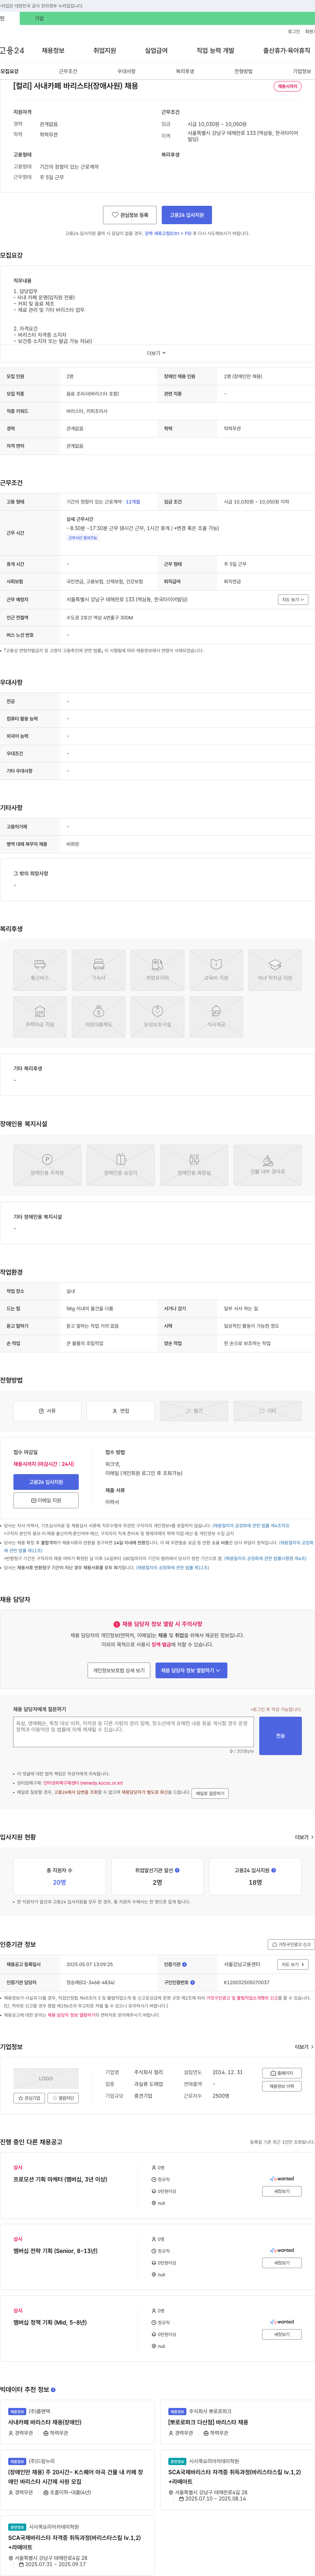Screen dimensions: 315x2576
Task: Open the 채용정보 menu
Action: click(x=53, y=50)
